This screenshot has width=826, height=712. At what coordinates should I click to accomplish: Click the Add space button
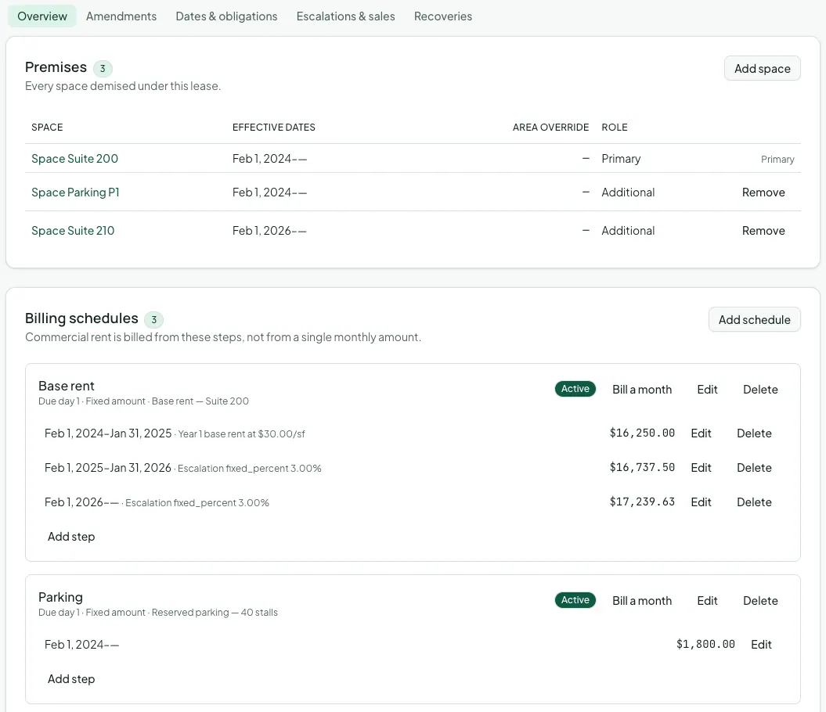coord(763,69)
